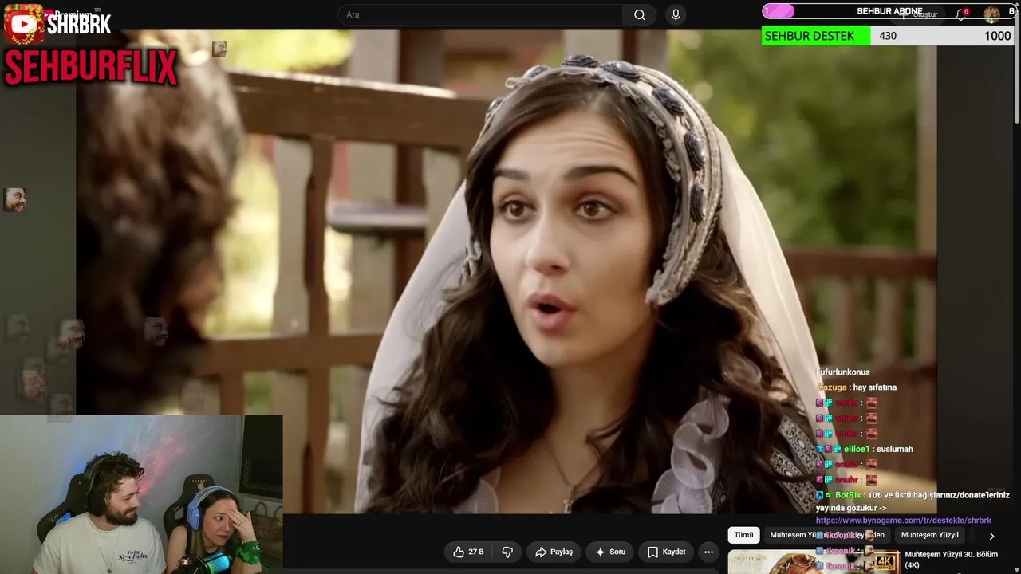Click the page's vertical scrollbar
1021x574 pixels.
coord(1016,64)
